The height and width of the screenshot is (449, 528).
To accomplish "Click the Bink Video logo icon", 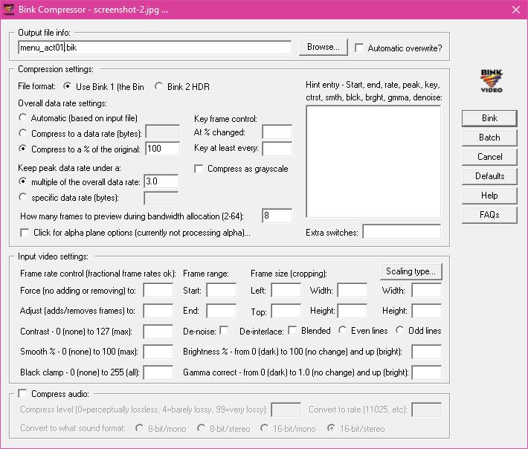I will point(492,81).
